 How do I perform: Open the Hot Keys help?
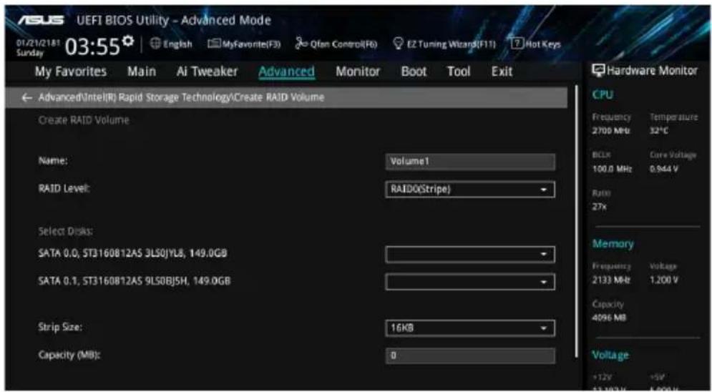536,44
